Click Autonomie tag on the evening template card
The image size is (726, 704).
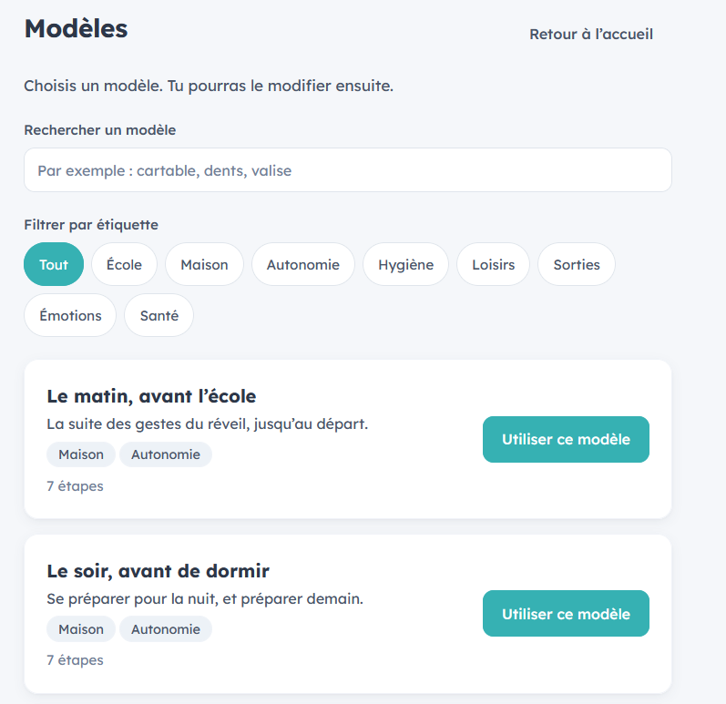point(166,629)
